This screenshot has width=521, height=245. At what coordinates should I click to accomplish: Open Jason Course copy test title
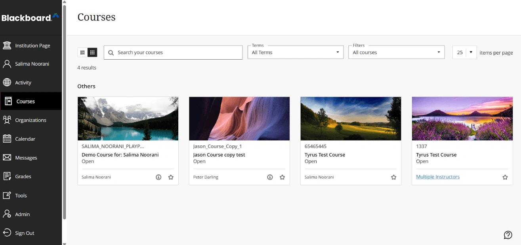tap(219, 155)
